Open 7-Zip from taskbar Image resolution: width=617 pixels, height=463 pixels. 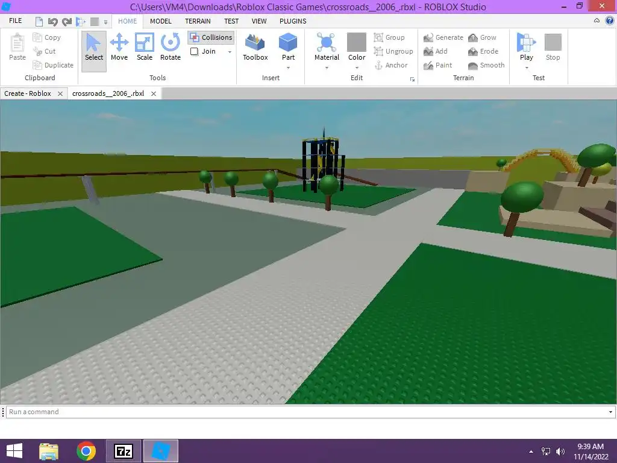pyautogui.click(x=123, y=451)
